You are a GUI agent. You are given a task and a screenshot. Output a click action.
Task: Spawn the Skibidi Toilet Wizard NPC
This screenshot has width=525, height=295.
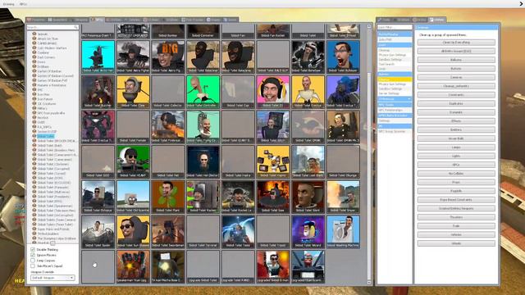click(308, 231)
